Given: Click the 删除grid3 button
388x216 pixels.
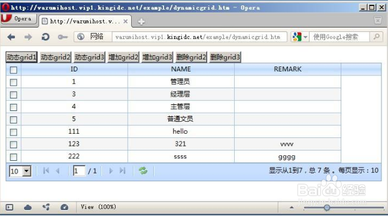Looking at the screenshot, I should (225, 57).
